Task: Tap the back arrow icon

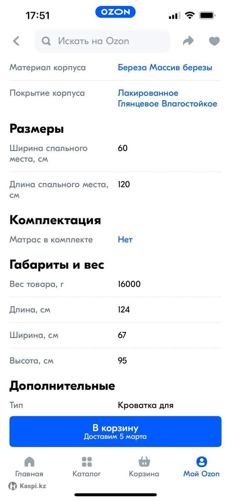Action: pos(16,41)
